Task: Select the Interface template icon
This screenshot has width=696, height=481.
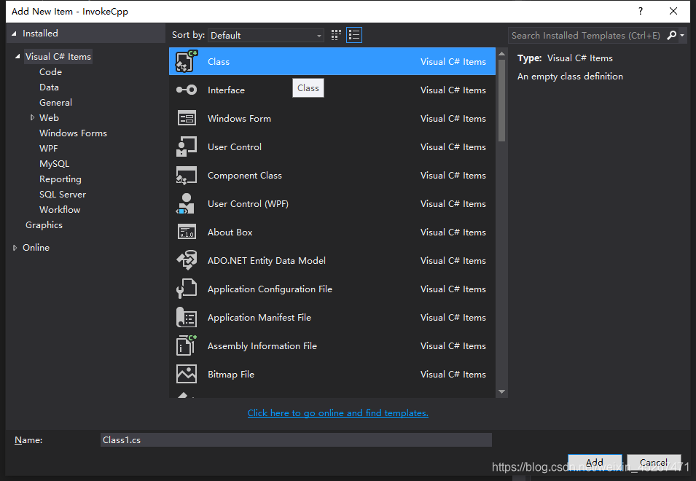Action: point(187,90)
